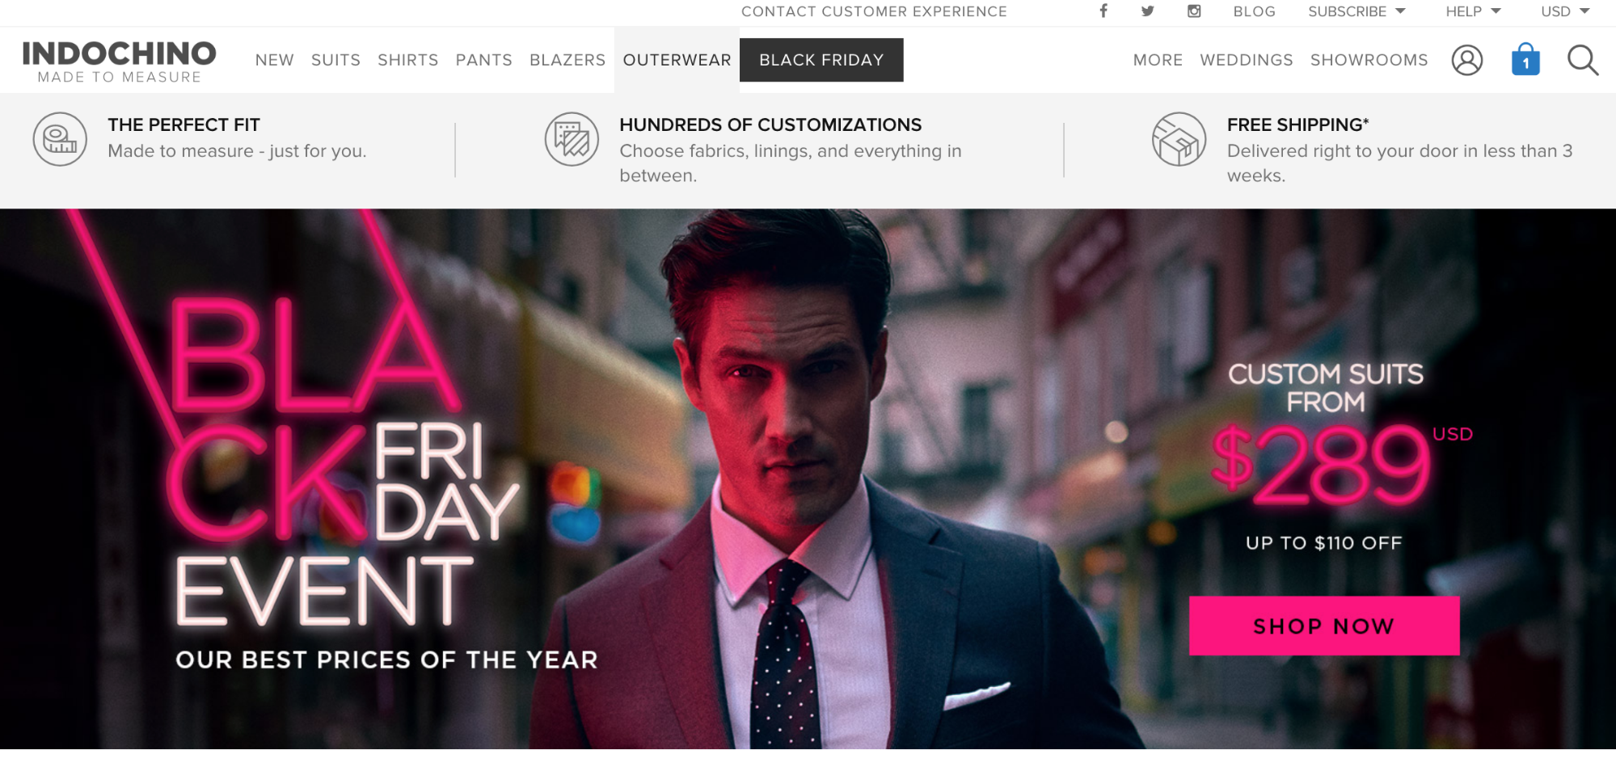Open the Instagram social icon
Image resolution: width=1616 pixels, height=763 pixels.
1194,11
